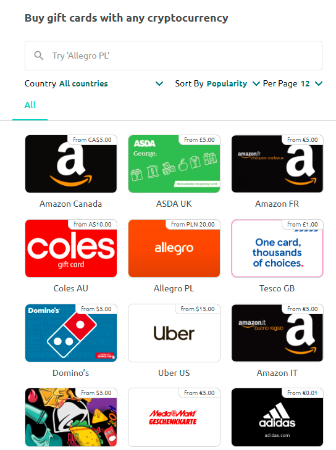Click the MediaMarkt Geschenkkarte card

pos(174,417)
